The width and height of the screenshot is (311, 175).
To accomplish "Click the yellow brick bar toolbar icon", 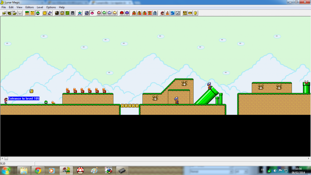I will (x=190, y=13).
